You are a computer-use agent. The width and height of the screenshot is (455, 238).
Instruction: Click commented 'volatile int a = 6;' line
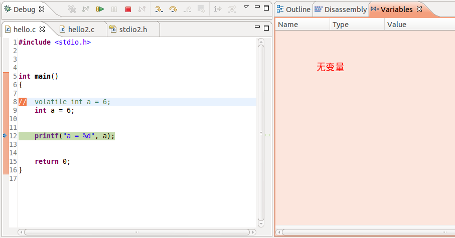click(64, 102)
